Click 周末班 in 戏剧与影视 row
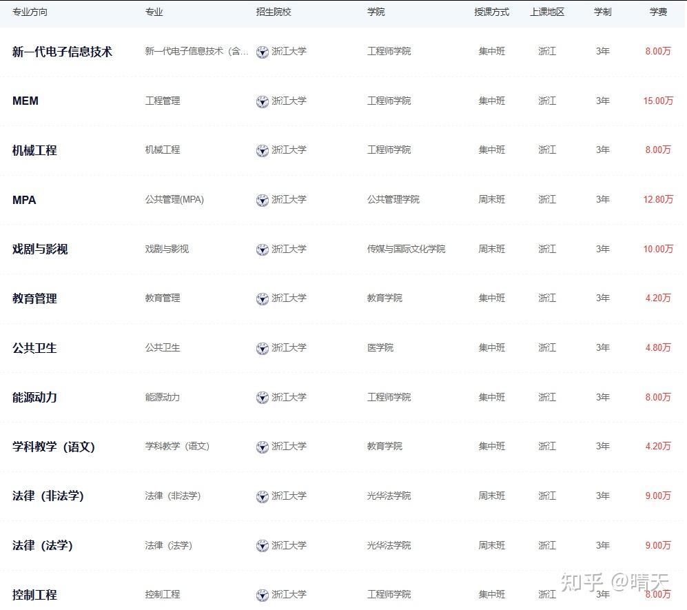 (491, 249)
